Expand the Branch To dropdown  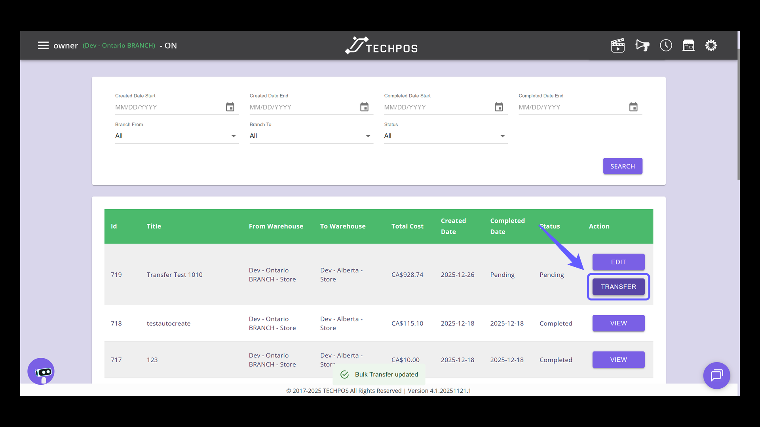click(x=311, y=136)
